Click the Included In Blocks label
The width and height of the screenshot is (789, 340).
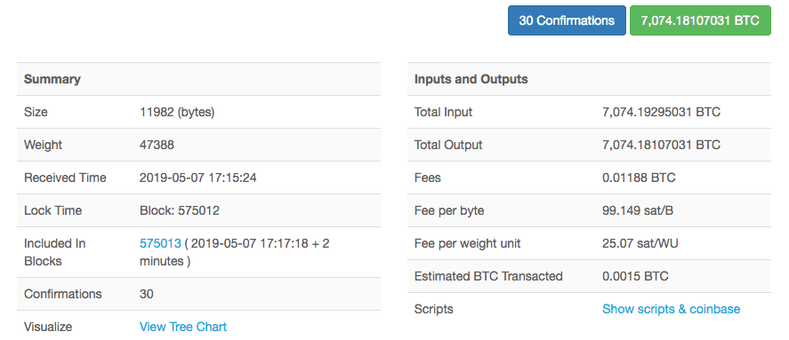pyautogui.click(x=55, y=252)
